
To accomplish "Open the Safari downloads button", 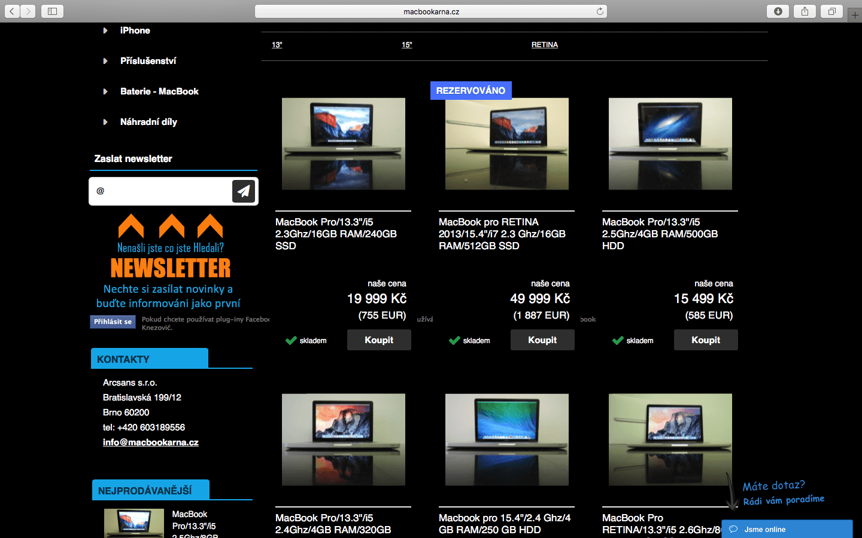I will pos(778,11).
